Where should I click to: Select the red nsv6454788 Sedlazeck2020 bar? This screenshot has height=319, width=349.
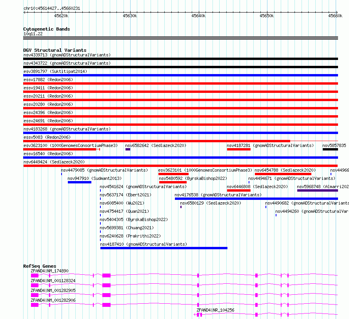[x=283, y=174]
